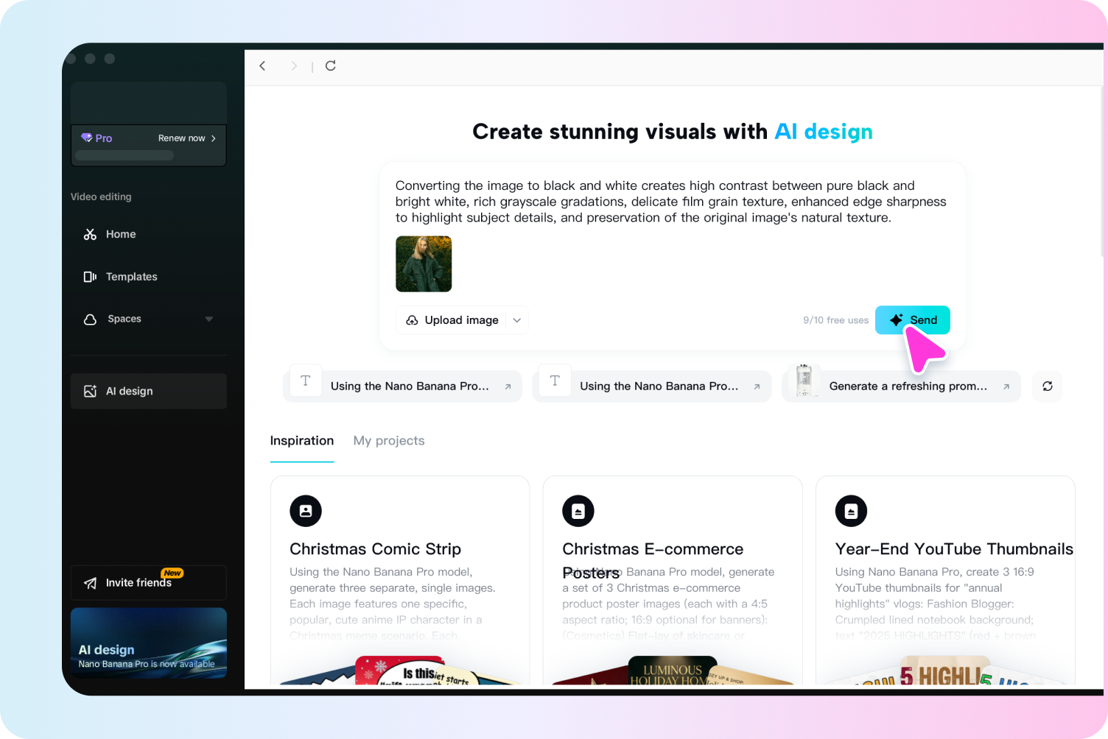
Task: Refresh the prompt suggestions
Action: coord(1048,386)
